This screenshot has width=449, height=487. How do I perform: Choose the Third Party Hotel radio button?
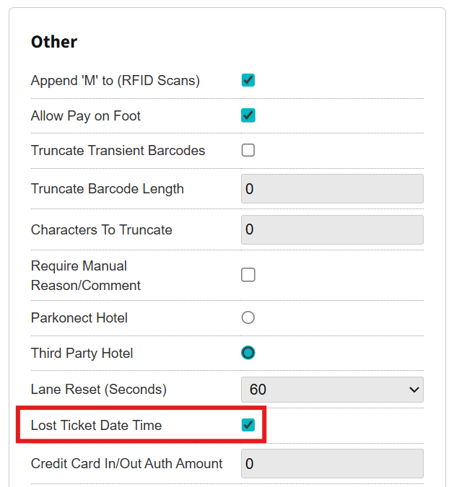tap(248, 353)
